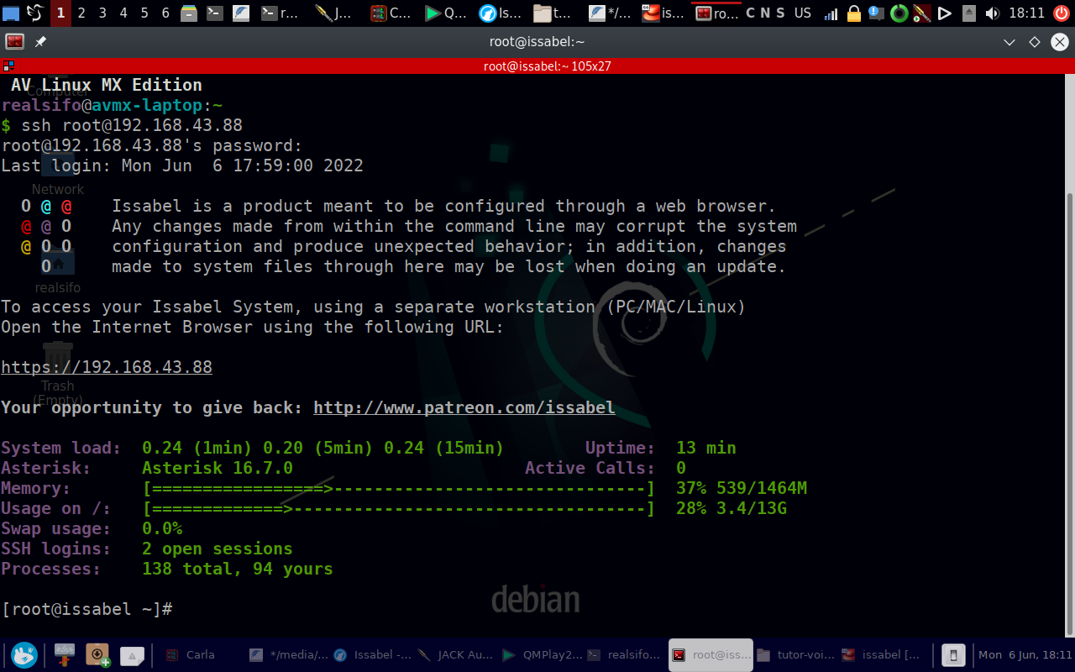Click the yellow padlock tray icon
The height and width of the screenshot is (672, 1075).
853,13
